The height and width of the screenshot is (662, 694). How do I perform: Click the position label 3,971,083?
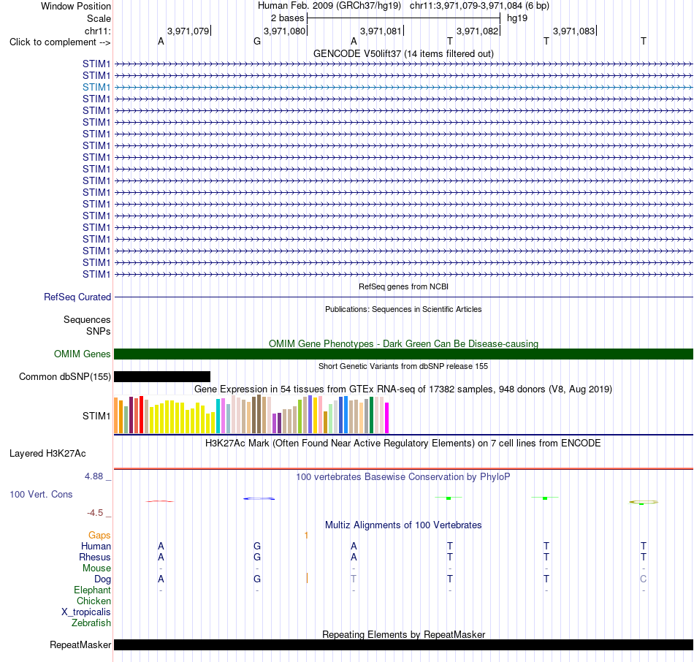tap(574, 31)
